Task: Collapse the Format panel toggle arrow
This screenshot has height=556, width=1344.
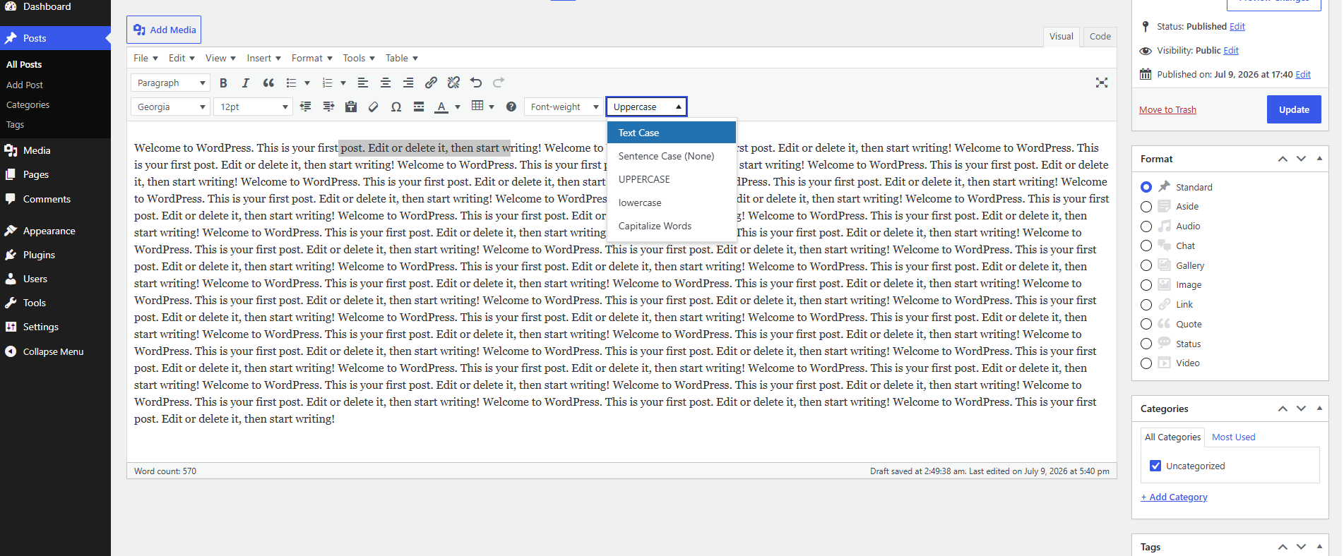Action: [x=1319, y=159]
